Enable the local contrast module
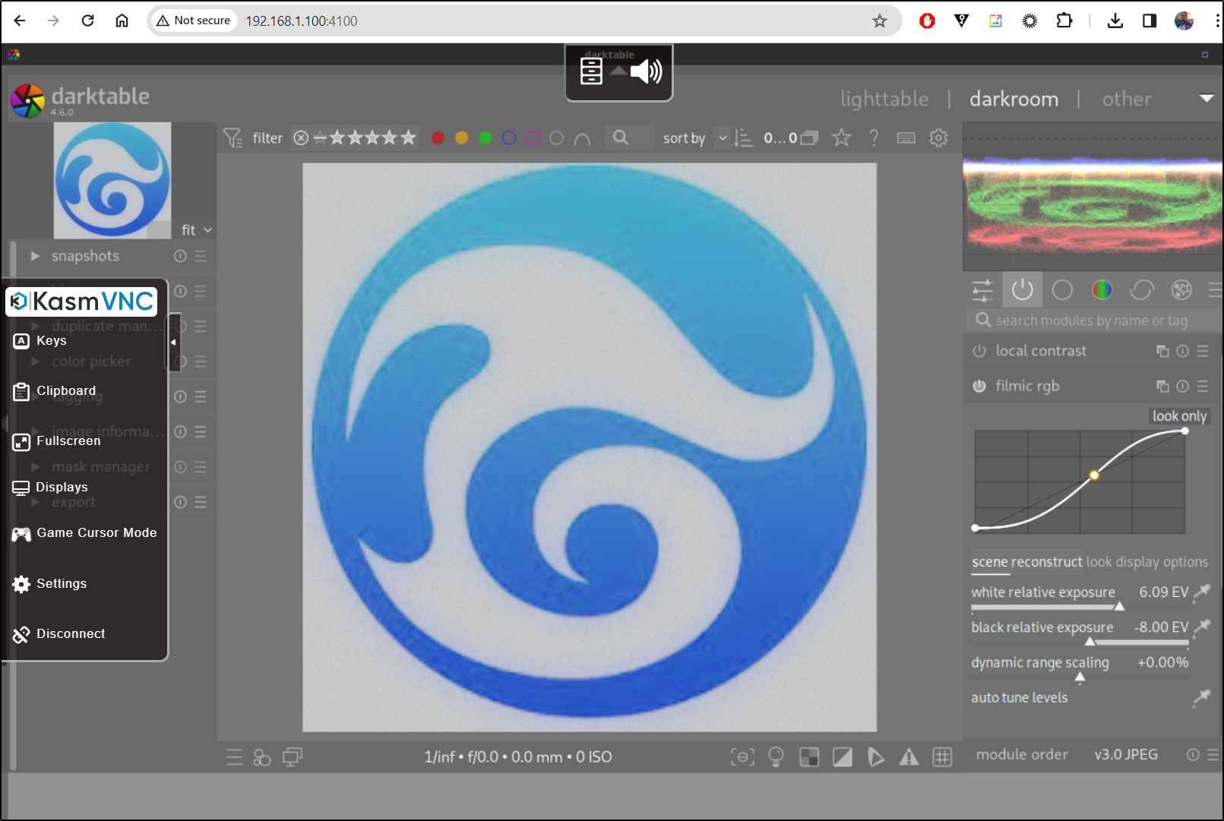1224x821 pixels. [979, 351]
